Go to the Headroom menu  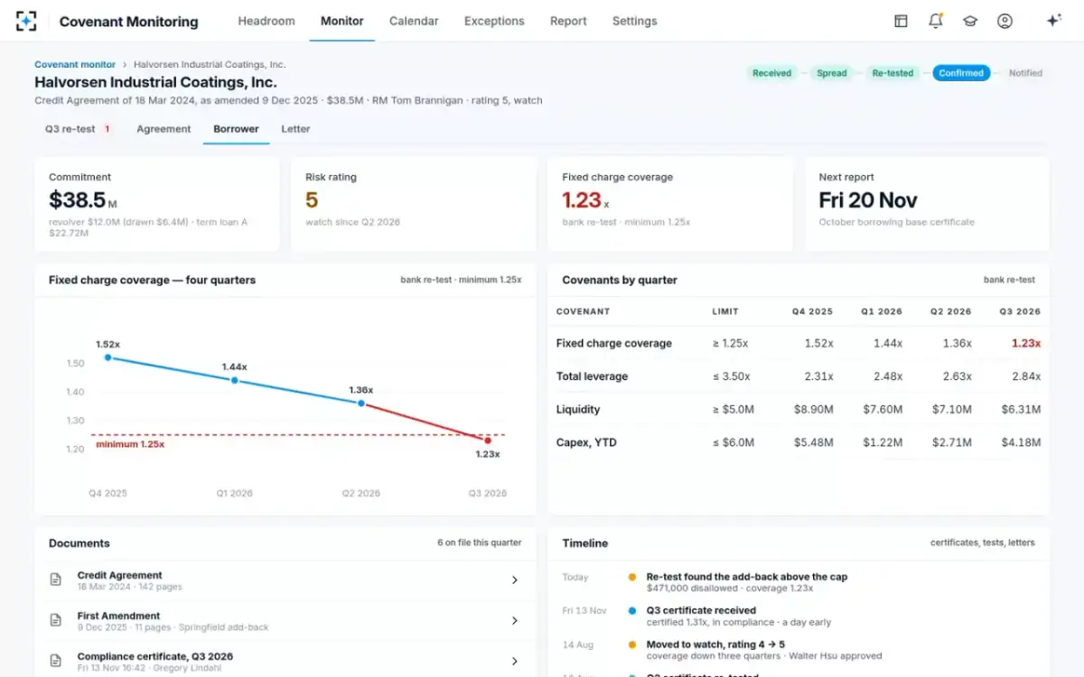pyautogui.click(x=266, y=21)
